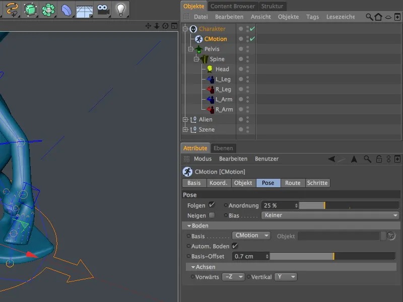The width and height of the screenshot is (403, 302).
Task: Click the CMotion walking figure icon in tree
Action: (x=198, y=39)
